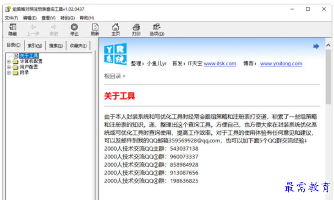
Task: Open the 编辑(E) menu
Action: [x=30, y=18]
